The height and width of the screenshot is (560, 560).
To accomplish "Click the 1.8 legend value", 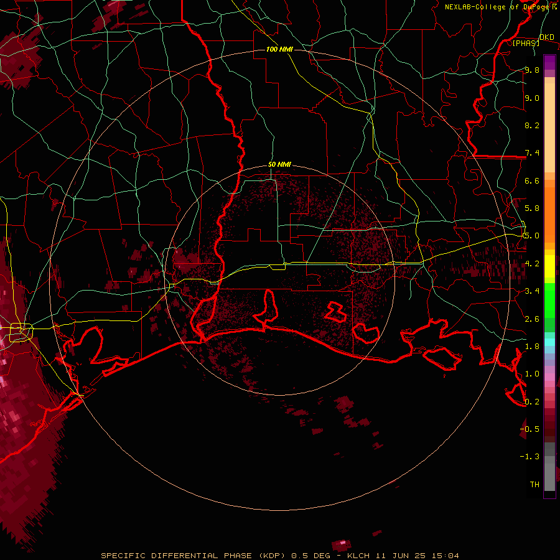I will coord(532,347).
